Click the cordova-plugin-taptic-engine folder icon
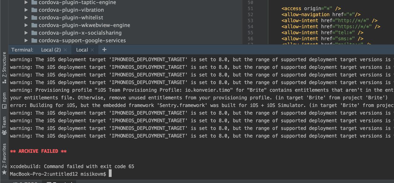Image resolution: width=394 pixels, height=183 pixels. pyautogui.click(x=34, y=2)
